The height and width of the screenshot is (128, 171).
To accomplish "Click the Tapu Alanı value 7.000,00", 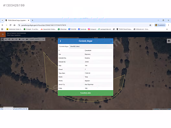I will point(87,73).
